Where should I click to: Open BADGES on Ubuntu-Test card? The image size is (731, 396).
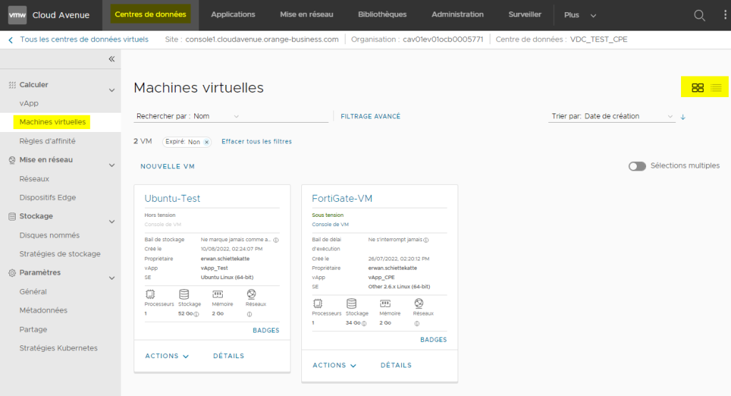coord(266,330)
